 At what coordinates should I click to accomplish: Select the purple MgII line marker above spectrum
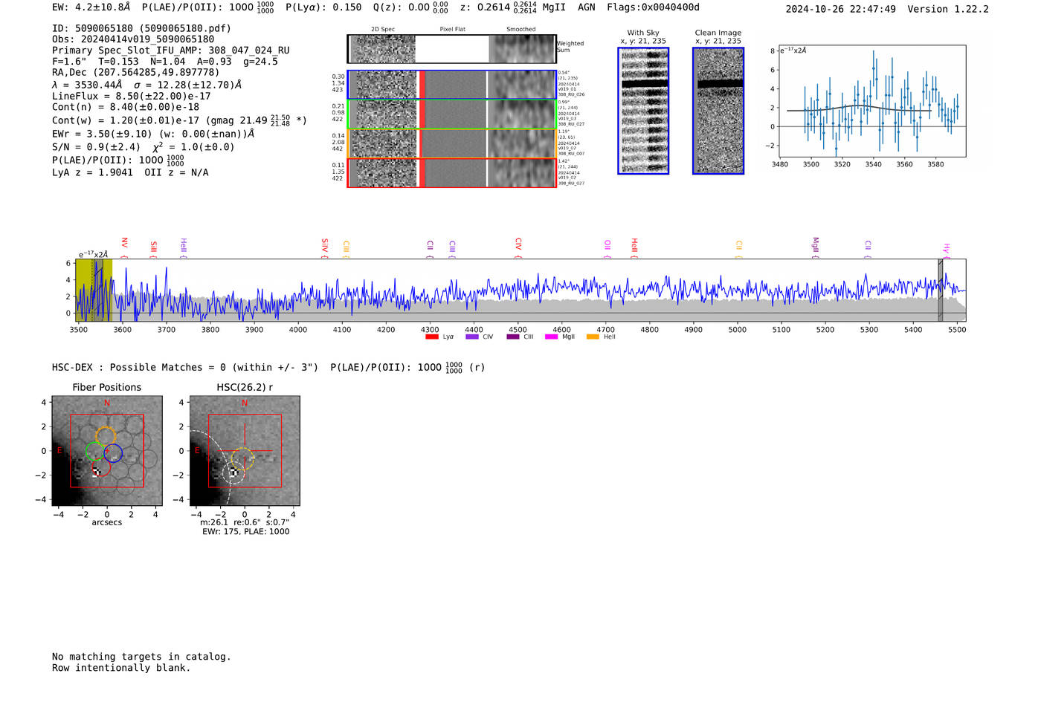[815, 245]
